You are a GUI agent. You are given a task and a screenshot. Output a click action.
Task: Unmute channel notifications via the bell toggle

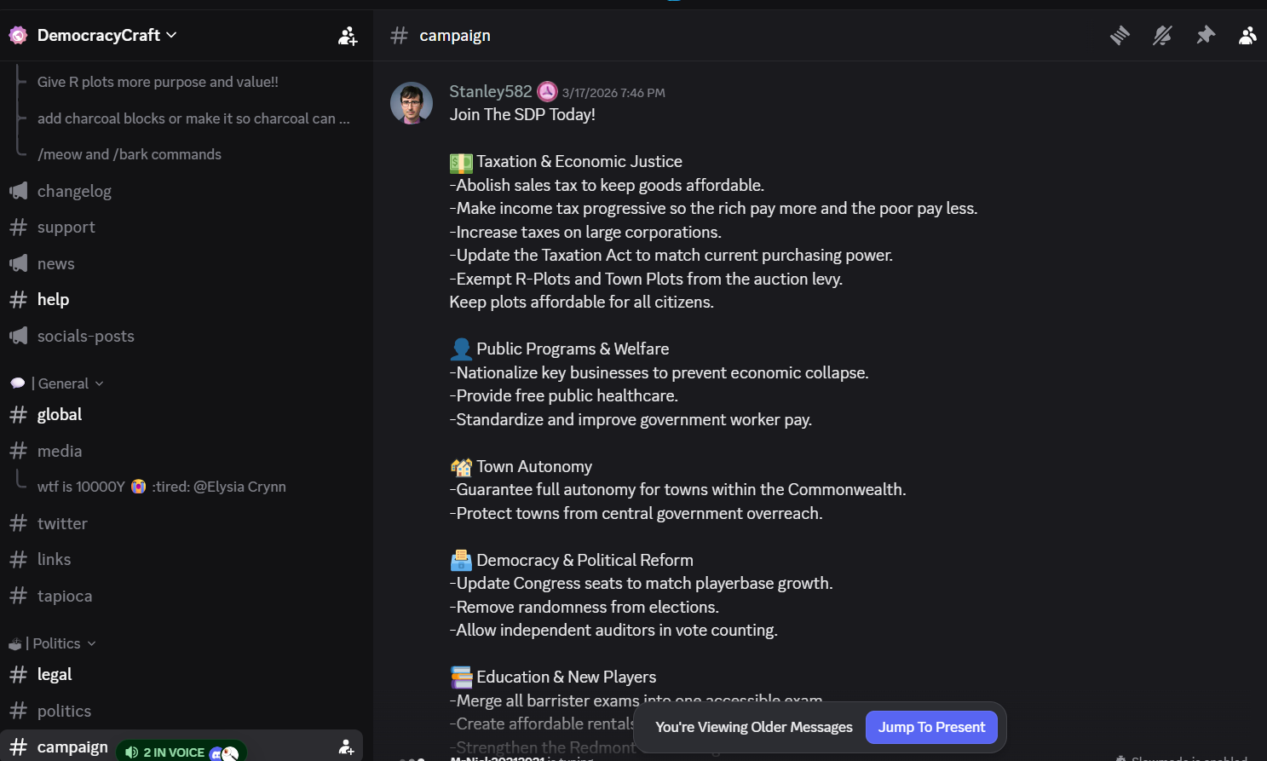pos(1162,35)
